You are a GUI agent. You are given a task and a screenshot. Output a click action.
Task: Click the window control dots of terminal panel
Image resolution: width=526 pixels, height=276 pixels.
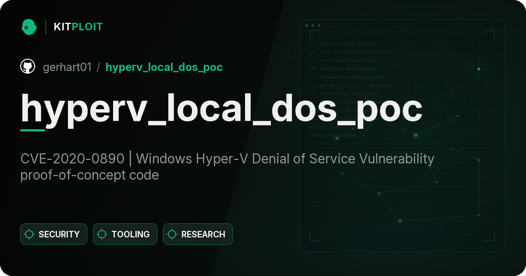(x=313, y=26)
